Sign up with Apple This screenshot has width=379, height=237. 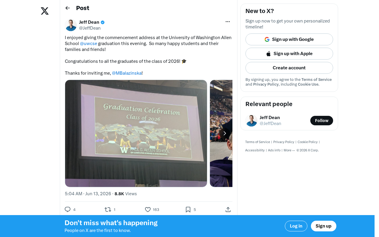(x=289, y=54)
